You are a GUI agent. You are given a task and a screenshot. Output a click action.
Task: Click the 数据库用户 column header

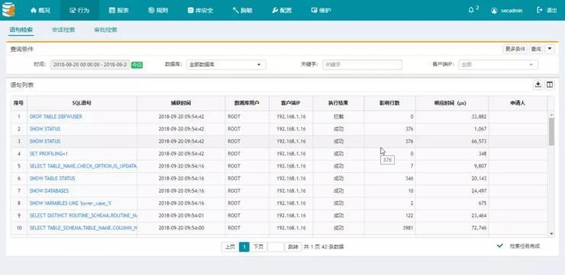[247, 103]
